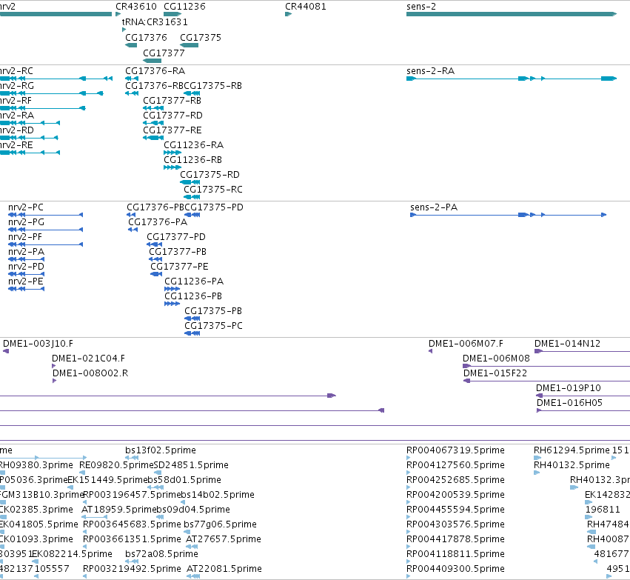
Task: Click the bs13f02.5prime EST label
Action: [161, 450]
